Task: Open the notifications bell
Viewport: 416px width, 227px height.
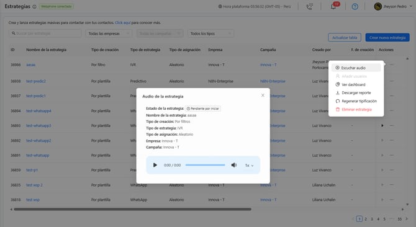Action: pos(333,7)
